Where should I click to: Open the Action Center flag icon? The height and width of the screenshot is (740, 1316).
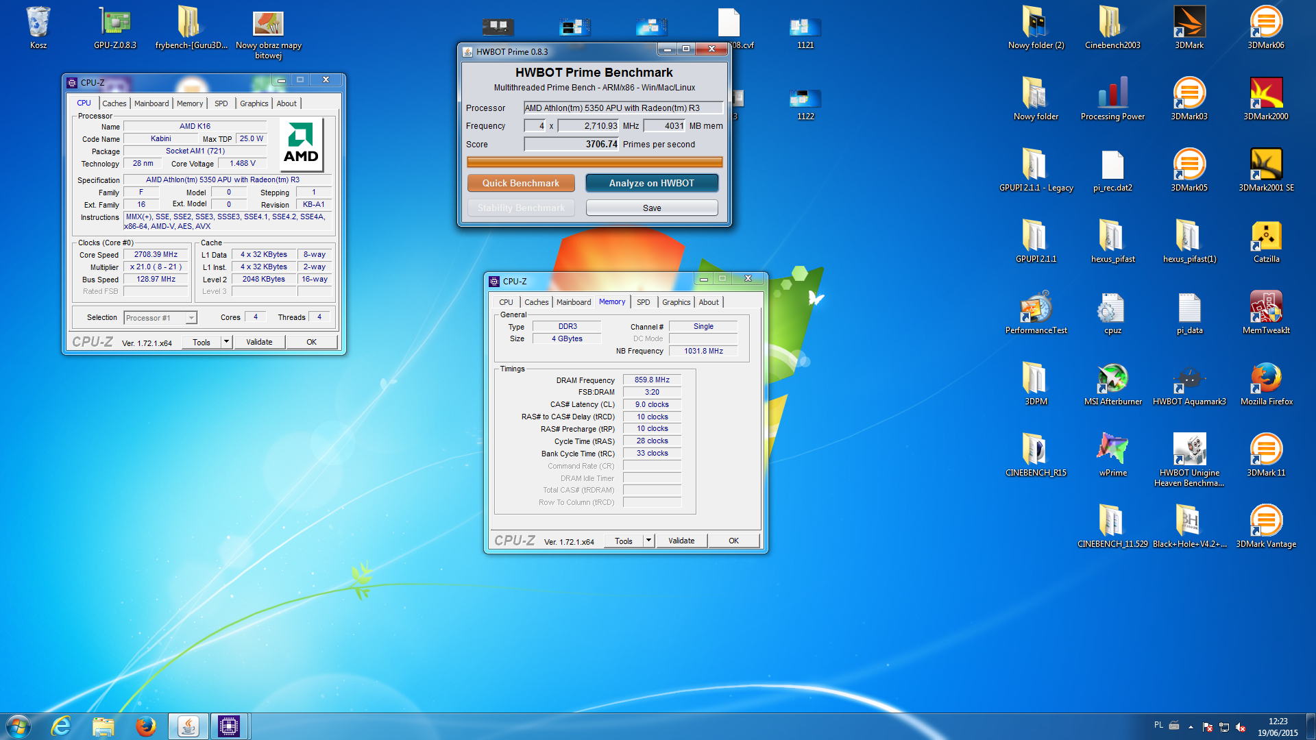(x=1208, y=727)
